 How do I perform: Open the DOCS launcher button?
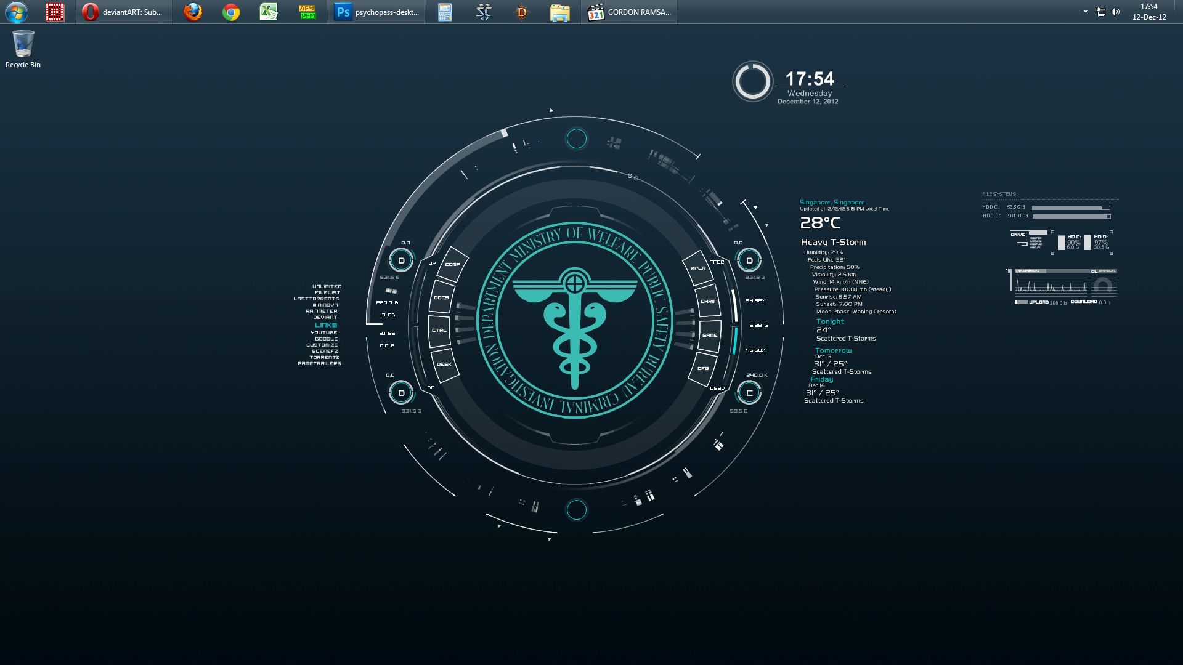441,297
